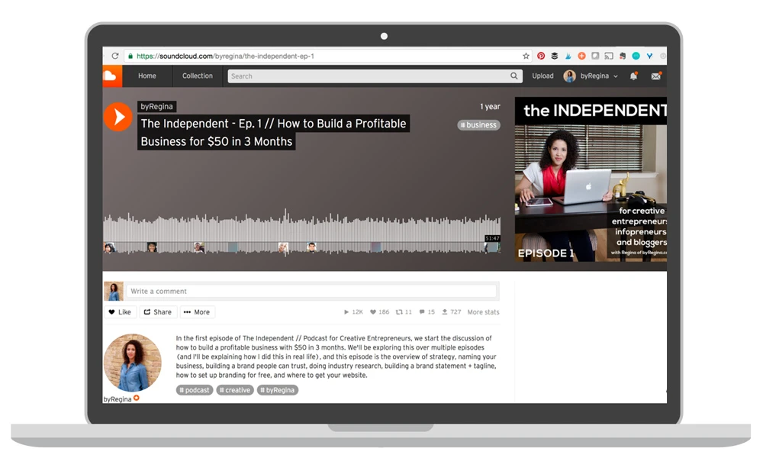
Task: Open the More options button
Action: point(197,312)
